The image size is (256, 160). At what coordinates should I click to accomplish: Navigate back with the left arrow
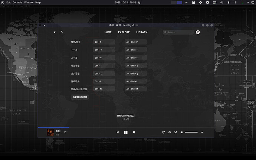click(x=55, y=32)
